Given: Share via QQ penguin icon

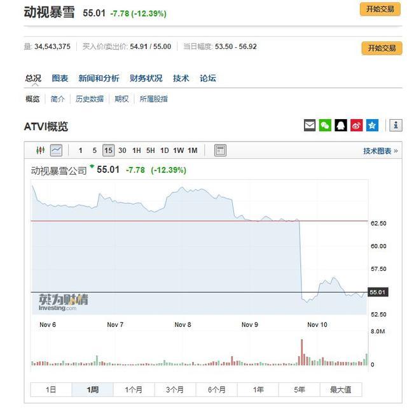Looking at the screenshot, I should pos(341,126).
